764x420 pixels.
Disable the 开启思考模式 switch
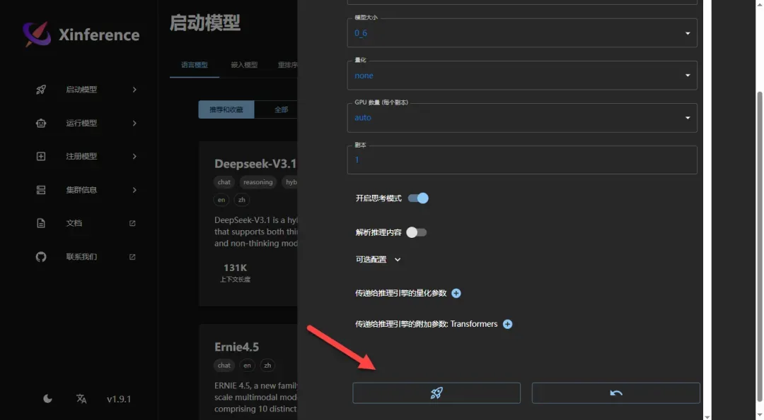418,198
